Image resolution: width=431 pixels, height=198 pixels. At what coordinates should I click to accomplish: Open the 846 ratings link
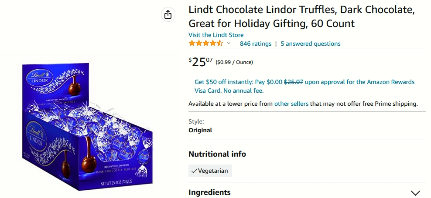coord(255,44)
